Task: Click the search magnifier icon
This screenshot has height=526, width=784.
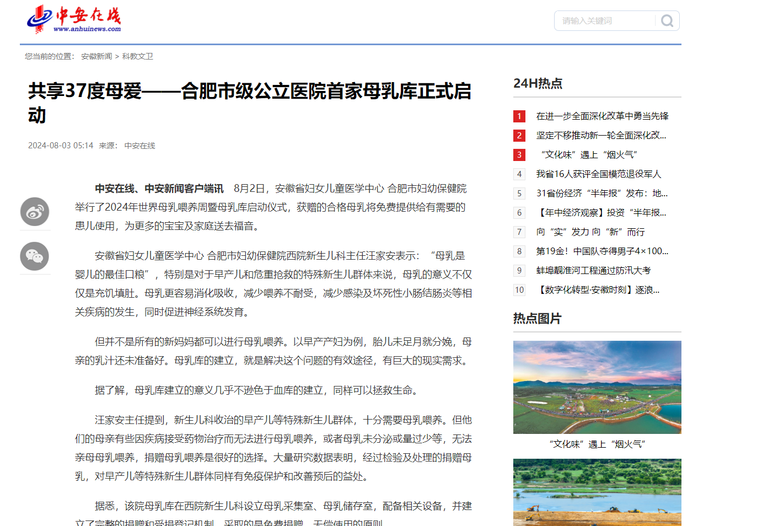Action: (667, 21)
